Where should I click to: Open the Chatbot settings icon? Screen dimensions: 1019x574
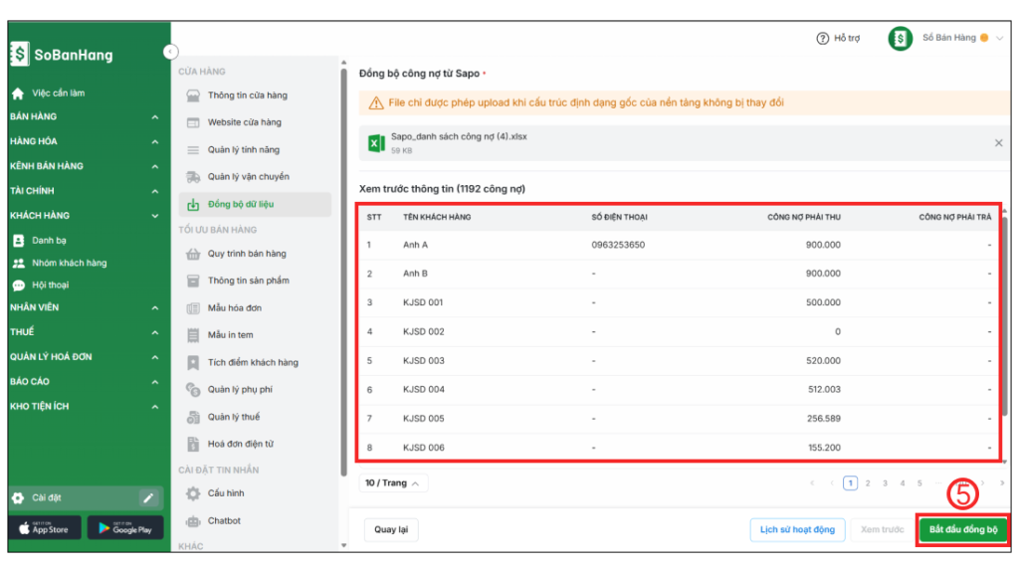[x=193, y=521]
